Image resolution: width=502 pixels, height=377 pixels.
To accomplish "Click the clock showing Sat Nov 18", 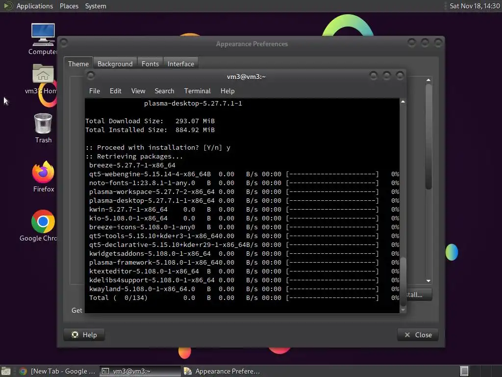I will coord(475,6).
